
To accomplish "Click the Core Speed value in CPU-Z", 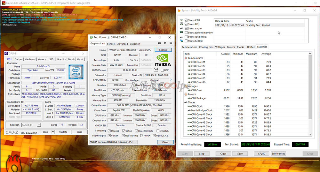I will coord(31,106).
